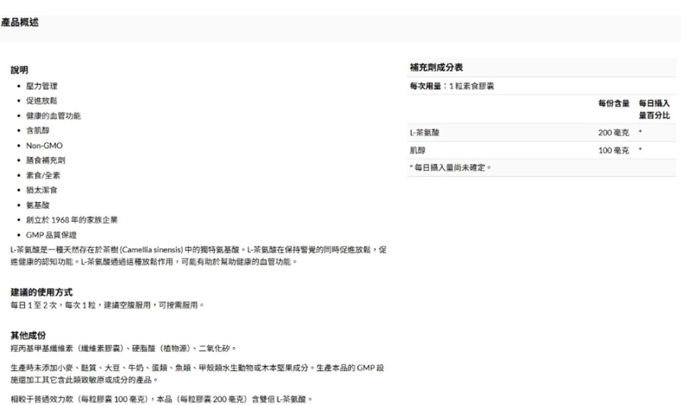Select the 說明 heading

19,70
